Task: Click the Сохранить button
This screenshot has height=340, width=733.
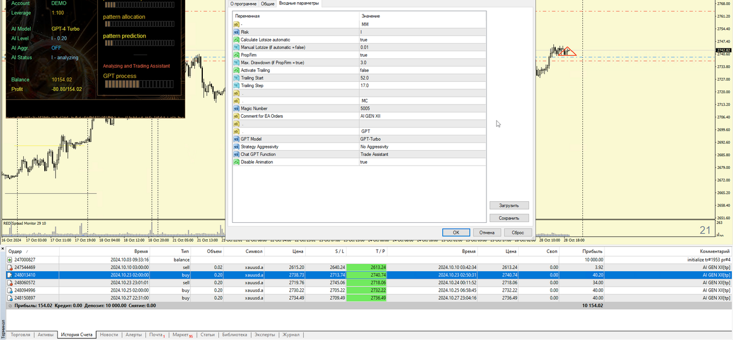Action: [x=509, y=218]
